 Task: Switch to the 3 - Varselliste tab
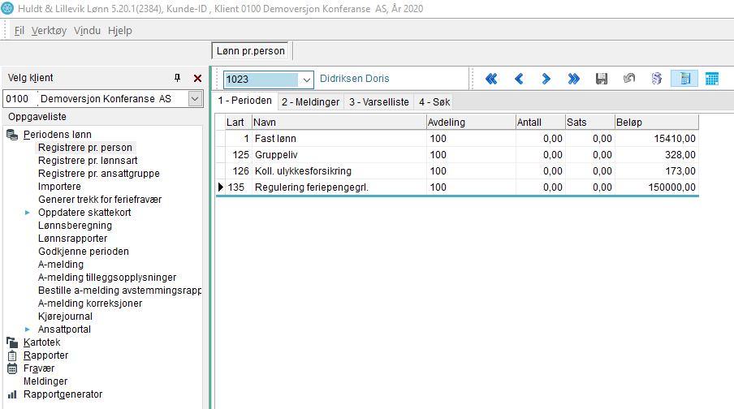pos(378,102)
